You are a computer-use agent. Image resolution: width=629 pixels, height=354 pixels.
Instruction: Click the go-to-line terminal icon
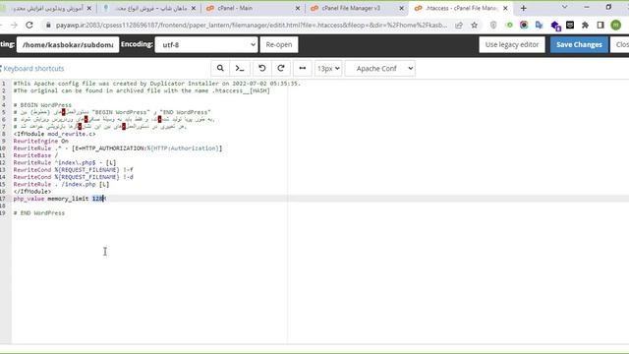[240, 68]
